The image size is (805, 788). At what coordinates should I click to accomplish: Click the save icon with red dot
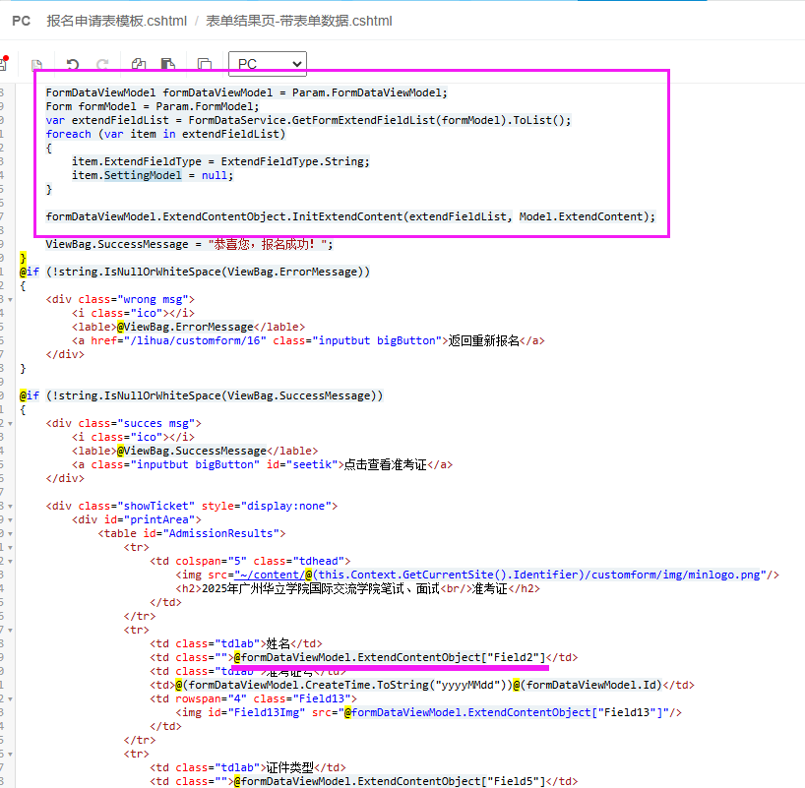point(4,64)
